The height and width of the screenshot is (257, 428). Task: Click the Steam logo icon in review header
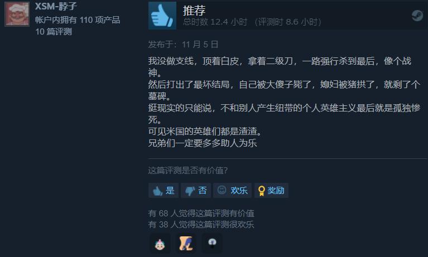[x=417, y=16]
